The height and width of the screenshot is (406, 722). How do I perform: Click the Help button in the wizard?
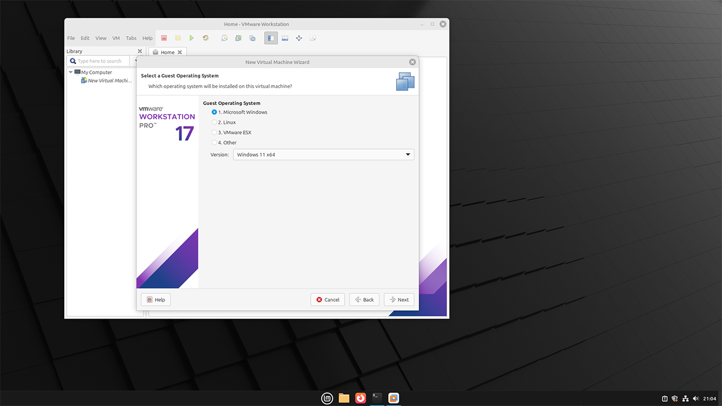tap(156, 299)
